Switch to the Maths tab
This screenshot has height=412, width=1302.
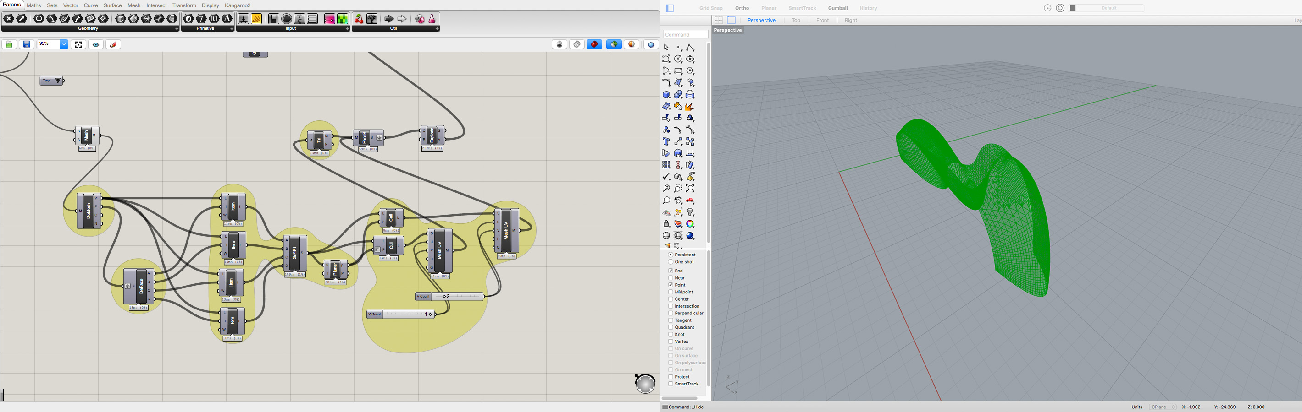coord(34,5)
